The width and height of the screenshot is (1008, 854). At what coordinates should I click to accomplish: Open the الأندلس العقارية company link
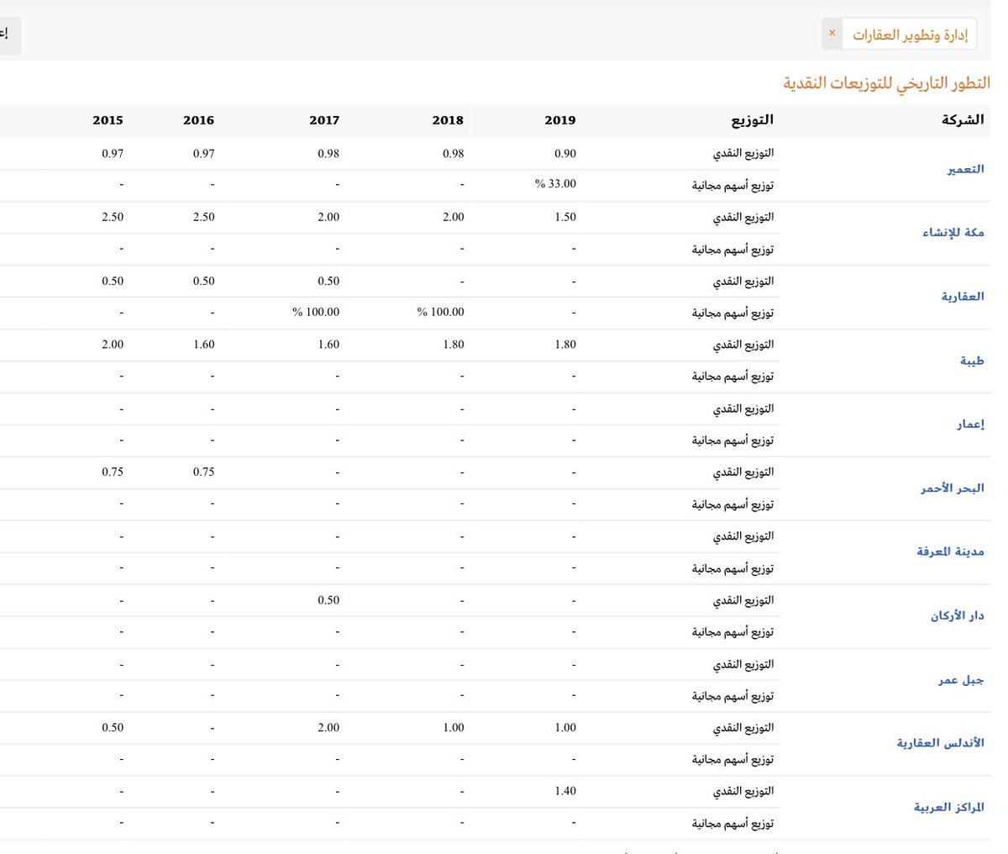(x=940, y=743)
